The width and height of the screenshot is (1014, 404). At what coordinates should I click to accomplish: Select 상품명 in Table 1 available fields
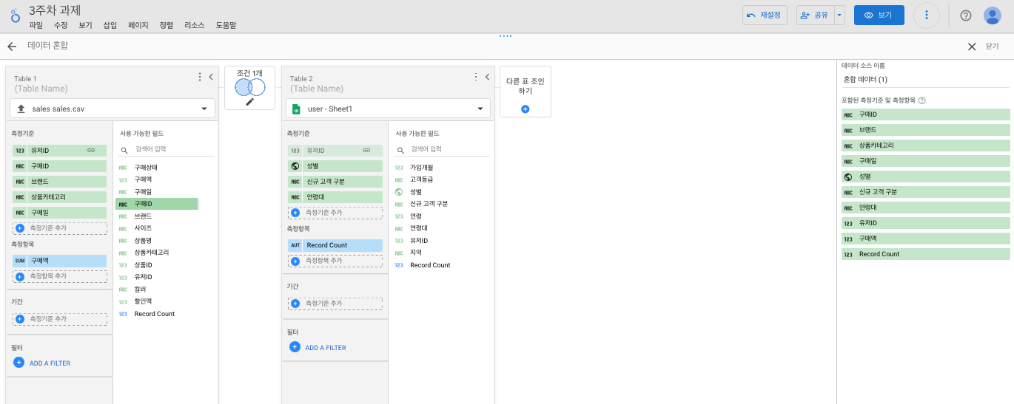(x=143, y=240)
